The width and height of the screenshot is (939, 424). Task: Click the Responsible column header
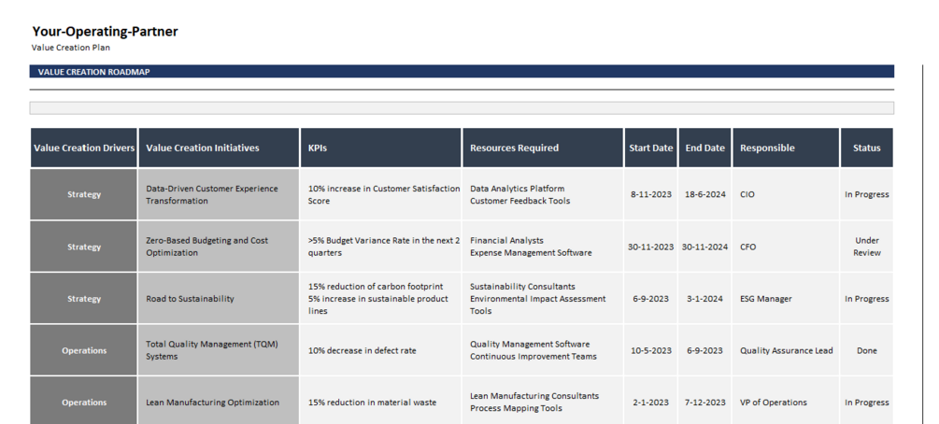(786, 148)
